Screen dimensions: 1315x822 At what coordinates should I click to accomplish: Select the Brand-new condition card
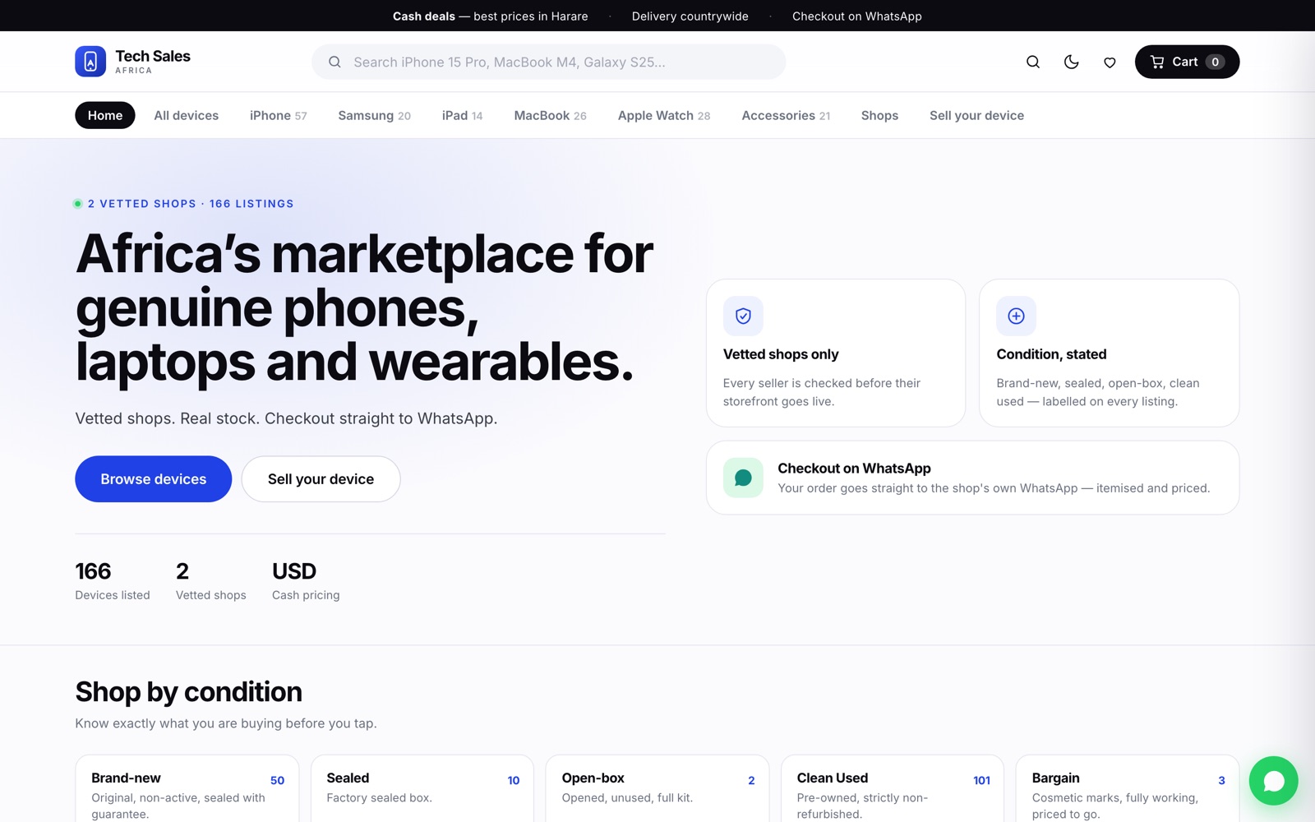pyautogui.click(x=187, y=789)
